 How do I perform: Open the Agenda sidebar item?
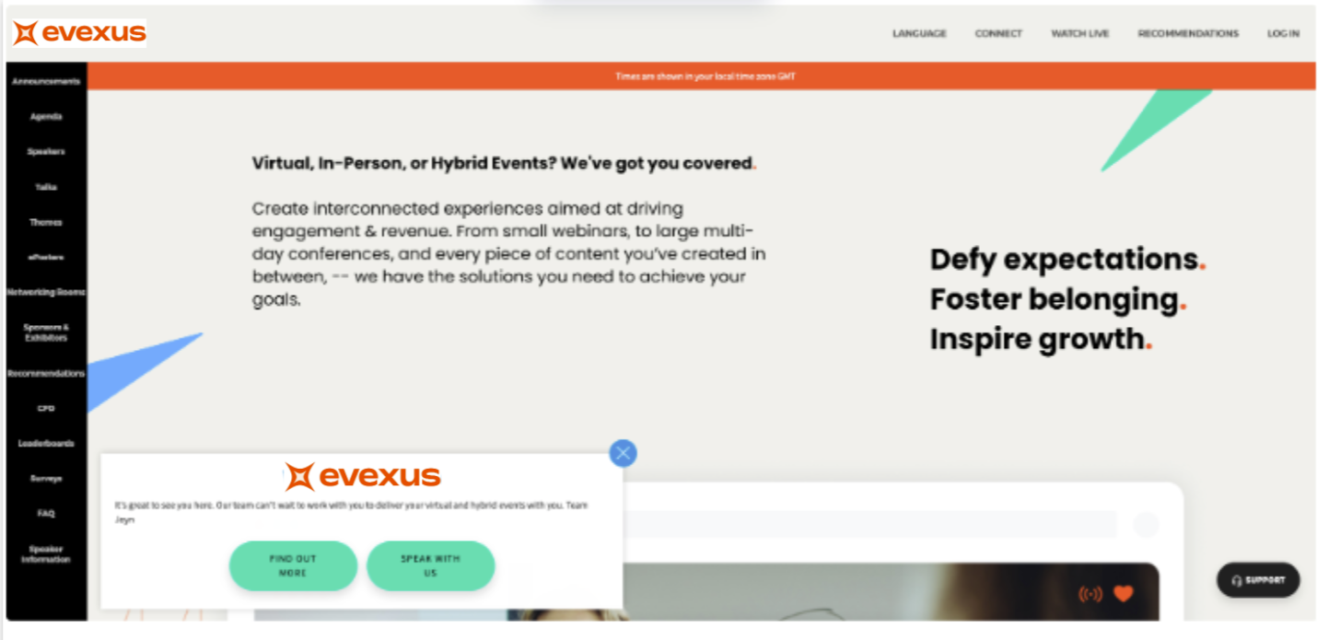click(x=46, y=117)
